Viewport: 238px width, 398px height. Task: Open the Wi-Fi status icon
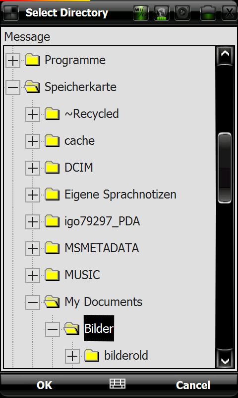pyautogui.click(x=141, y=13)
